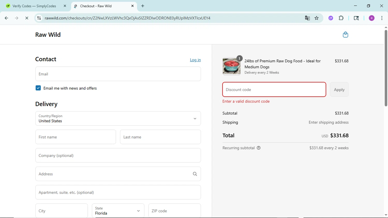Click the Subtotal label
The image size is (388, 218).
point(230,113)
